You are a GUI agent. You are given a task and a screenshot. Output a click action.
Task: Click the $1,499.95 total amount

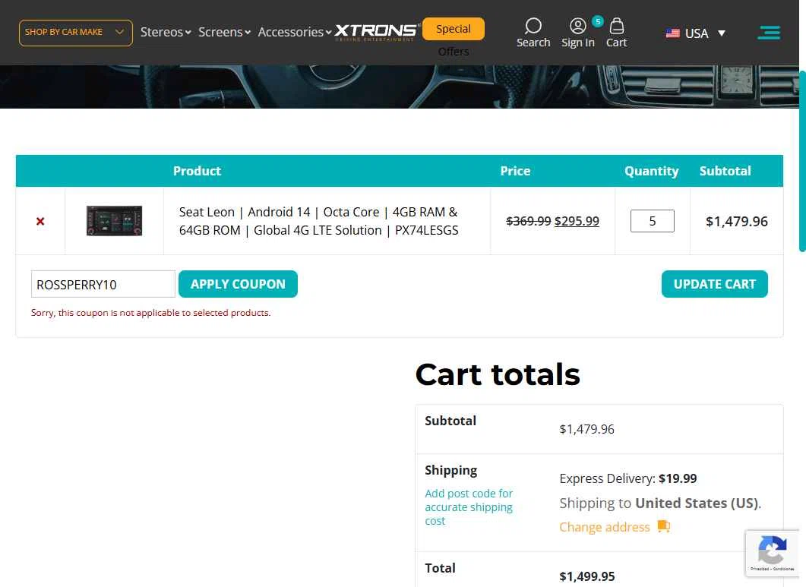587,576
